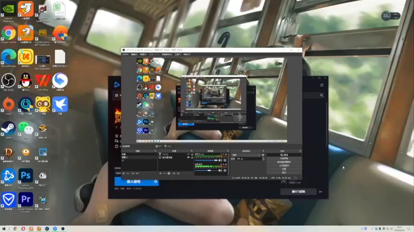Open the OBS Studio desktop shortcut
This screenshot has height=232, width=414.
click(8, 82)
